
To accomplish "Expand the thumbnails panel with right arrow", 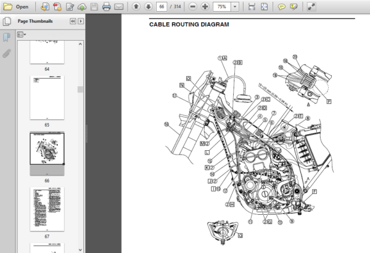I will (x=81, y=21).
